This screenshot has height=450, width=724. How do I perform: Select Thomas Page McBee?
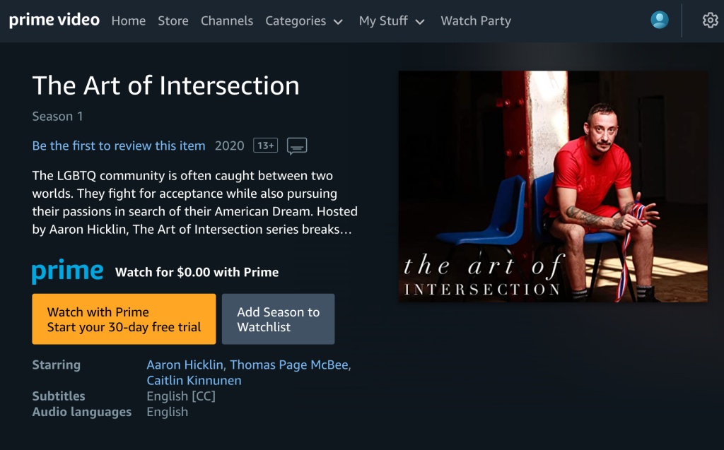click(x=290, y=365)
